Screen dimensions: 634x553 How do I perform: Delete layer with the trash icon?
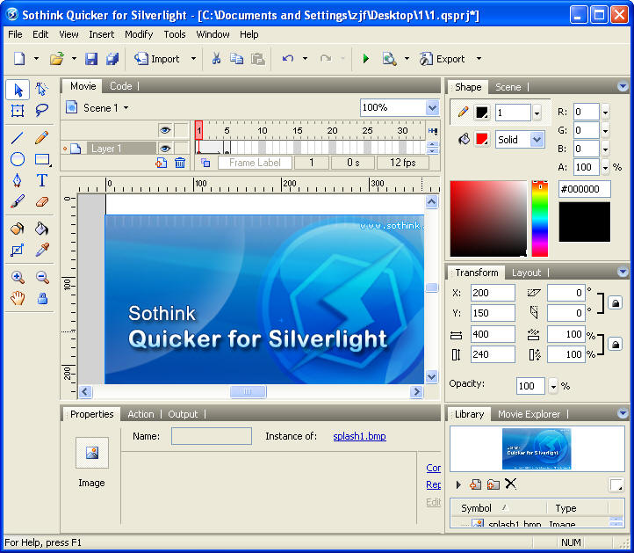point(180,163)
